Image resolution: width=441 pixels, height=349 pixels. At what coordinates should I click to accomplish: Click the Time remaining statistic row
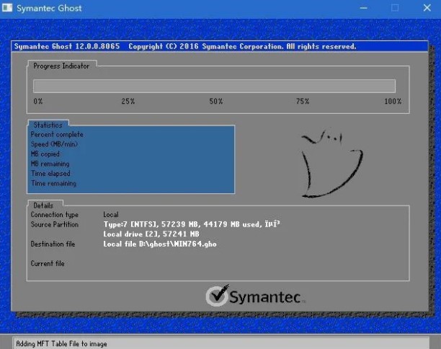pos(53,183)
